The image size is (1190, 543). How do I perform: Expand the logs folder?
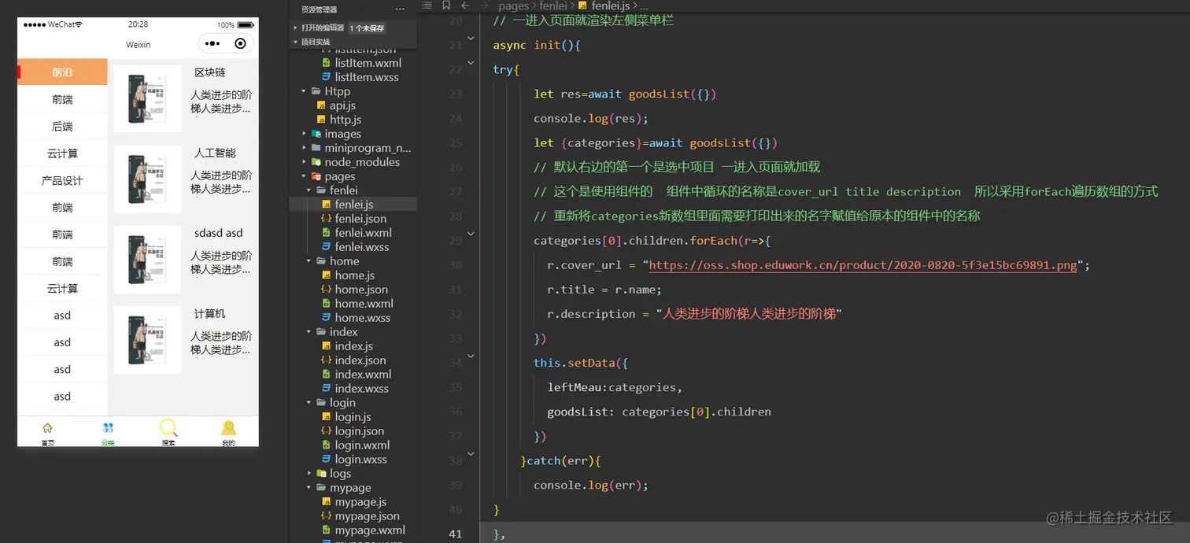tap(309, 474)
